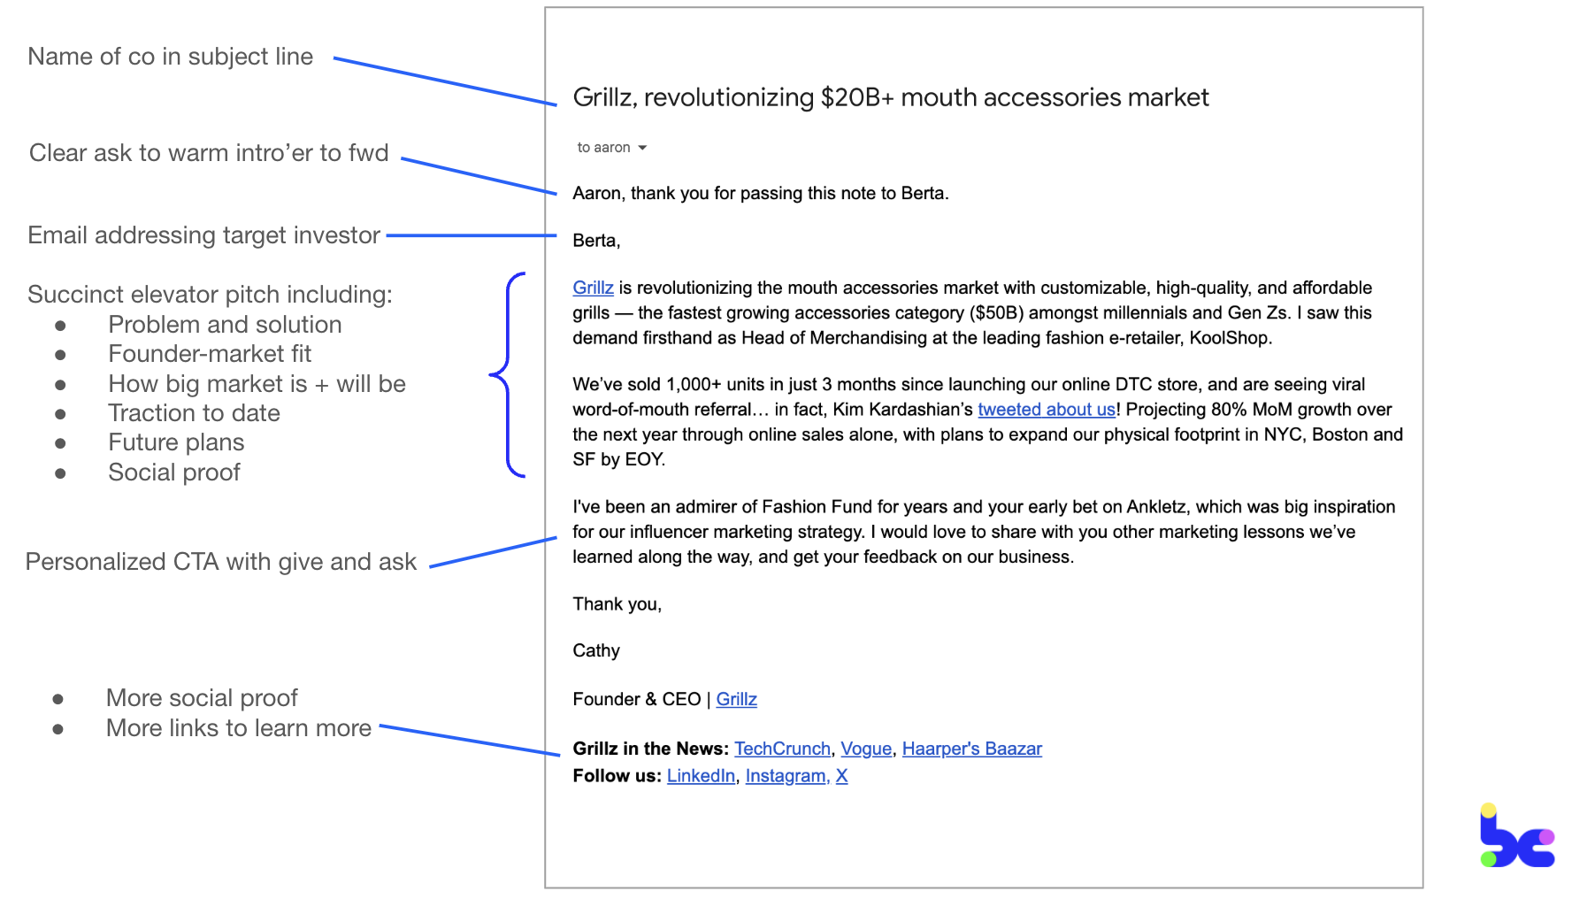Select the "Traction to date" bullet item
Image resolution: width=1580 pixels, height=899 pixels.
[194, 413]
